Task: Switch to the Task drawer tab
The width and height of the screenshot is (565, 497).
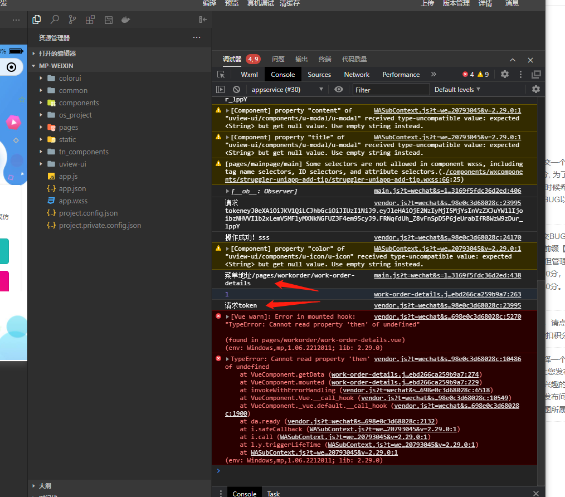Action: point(274,494)
